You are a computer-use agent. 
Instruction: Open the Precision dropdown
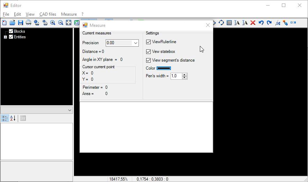[x=135, y=43]
